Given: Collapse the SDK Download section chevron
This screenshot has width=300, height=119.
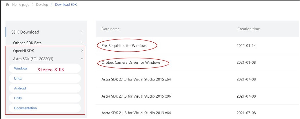Looking at the screenshot, I should coord(82,32).
